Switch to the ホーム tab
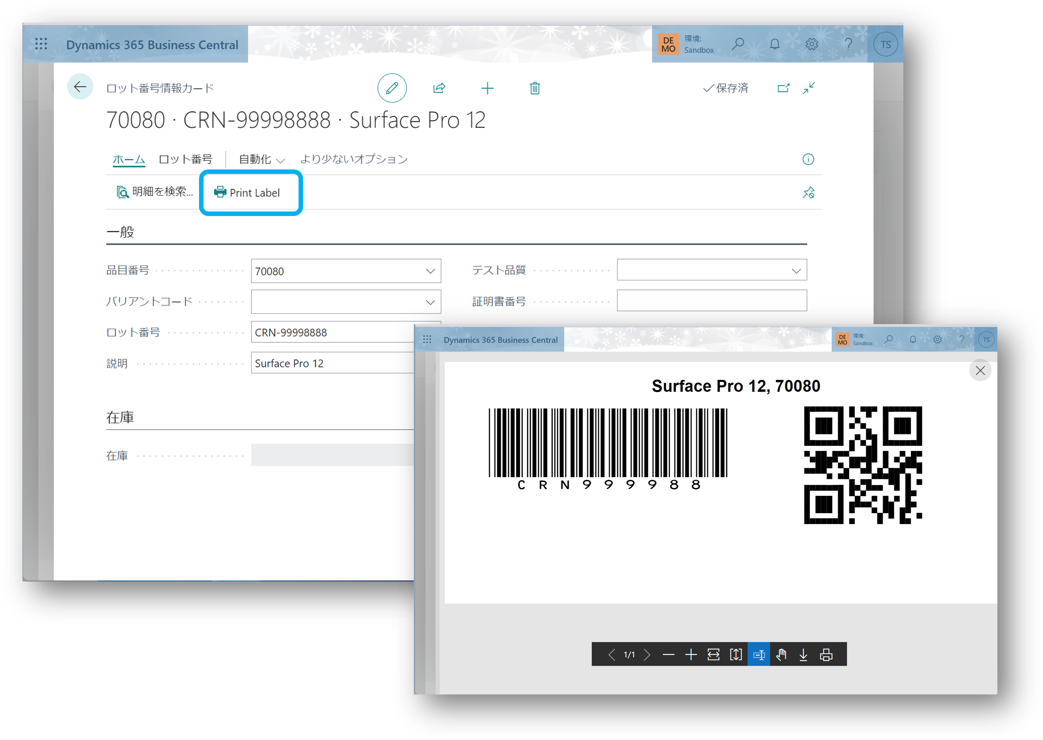This screenshot has height=740, width=1043. point(128,159)
